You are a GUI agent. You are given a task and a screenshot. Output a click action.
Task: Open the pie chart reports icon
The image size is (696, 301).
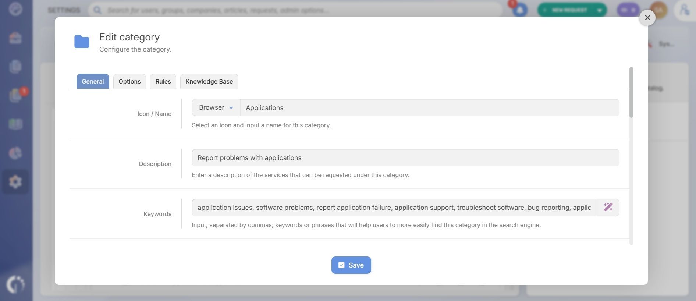click(x=15, y=153)
